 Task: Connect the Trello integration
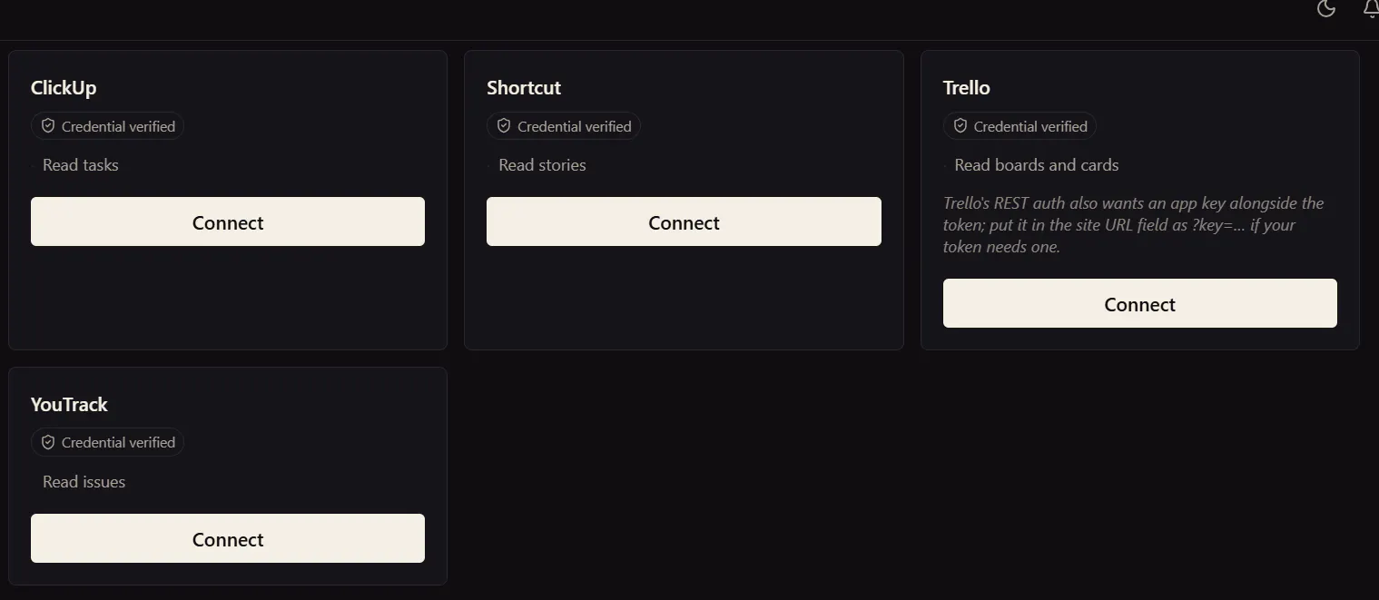1140,303
